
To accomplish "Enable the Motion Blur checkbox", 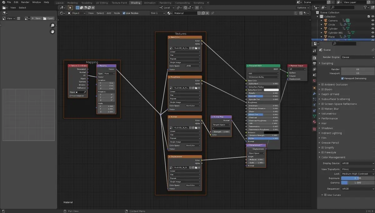I will 322,109.
